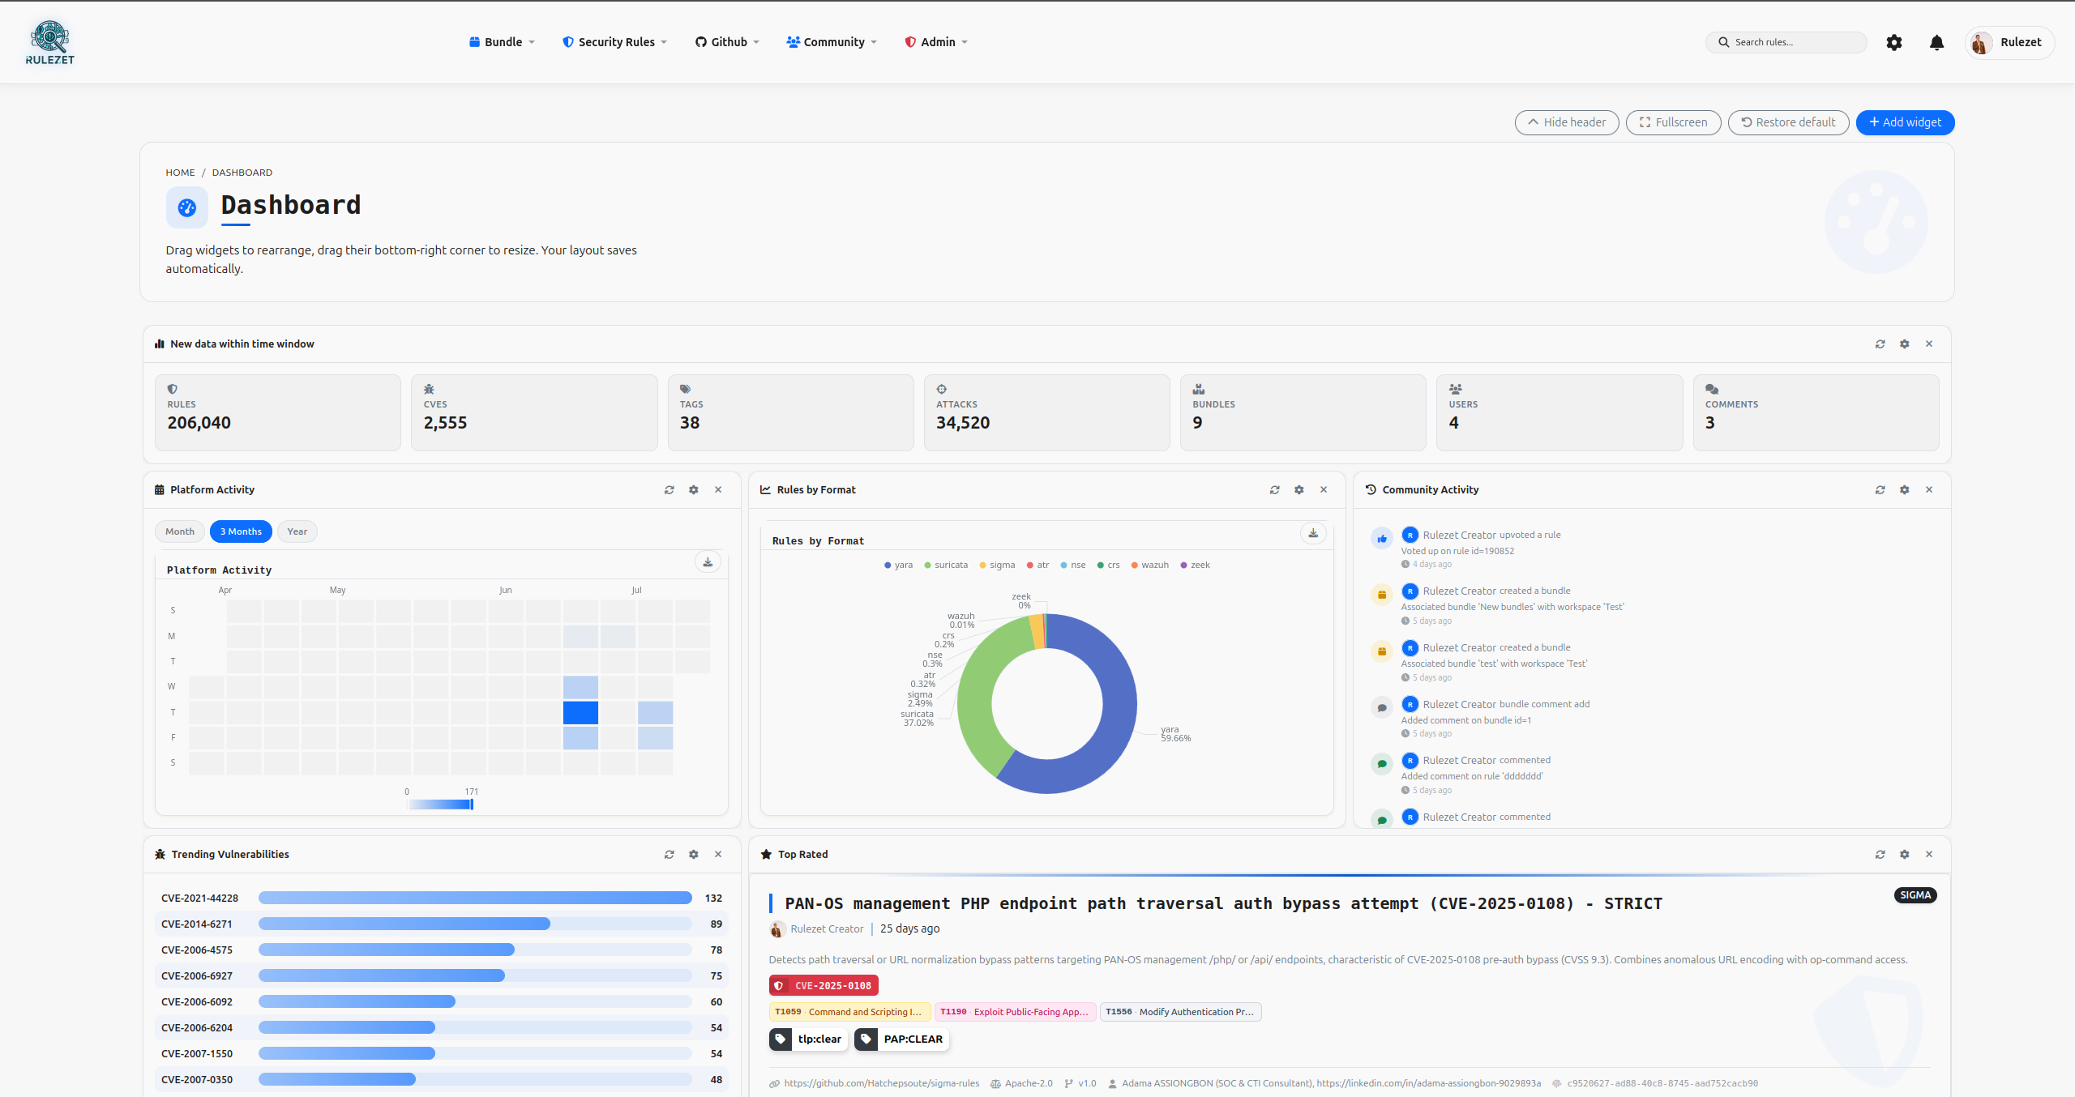The width and height of the screenshot is (2075, 1097).
Task: Click the Rulezet logo
Action: [50, 42]
